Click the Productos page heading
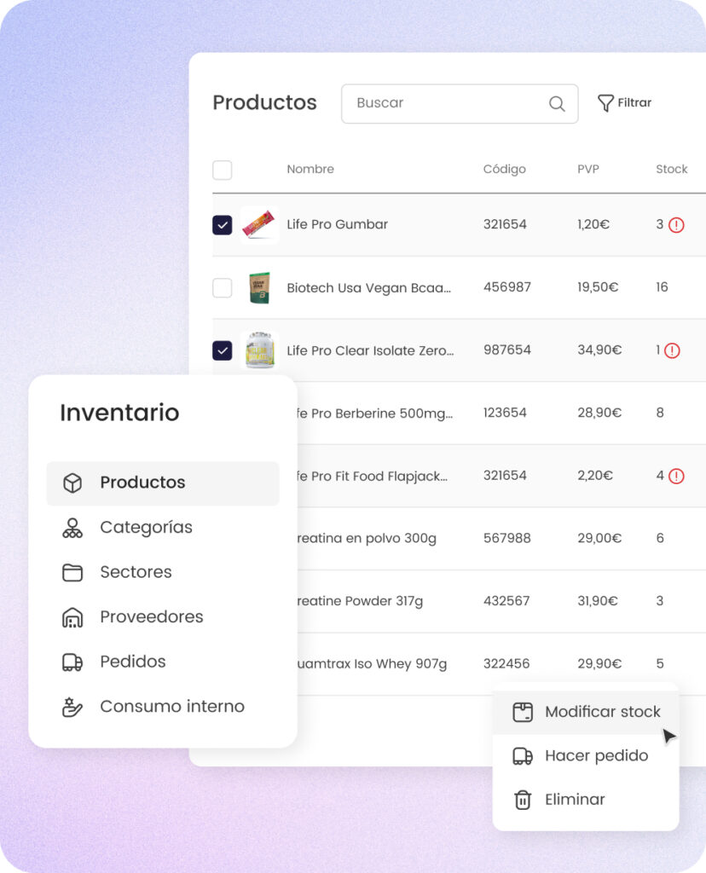Viewport: 706px width, 873px height. [264, 102]
